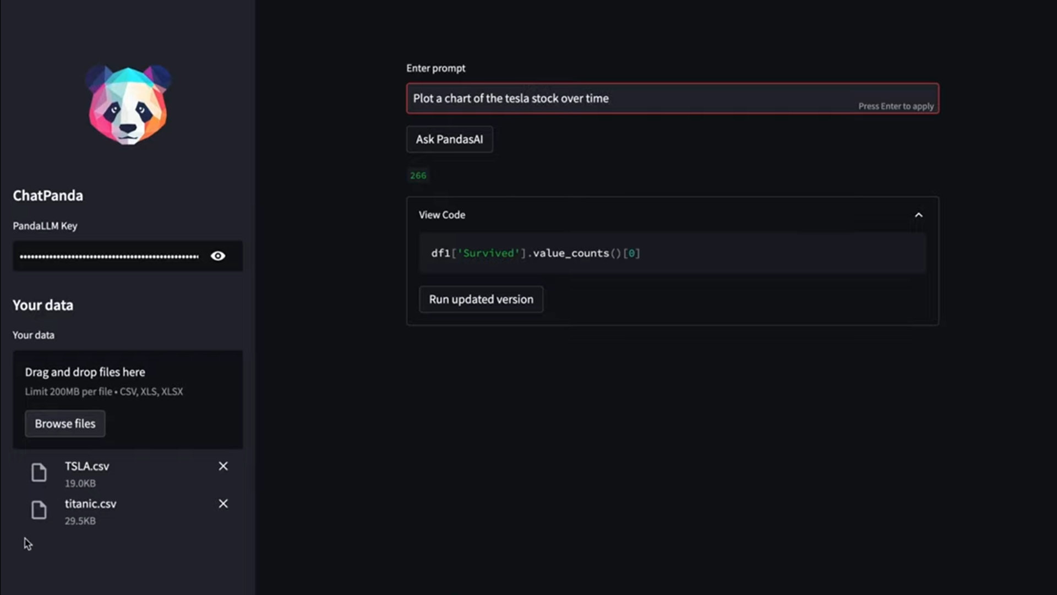Focus the Enter prompt text field

672,99
